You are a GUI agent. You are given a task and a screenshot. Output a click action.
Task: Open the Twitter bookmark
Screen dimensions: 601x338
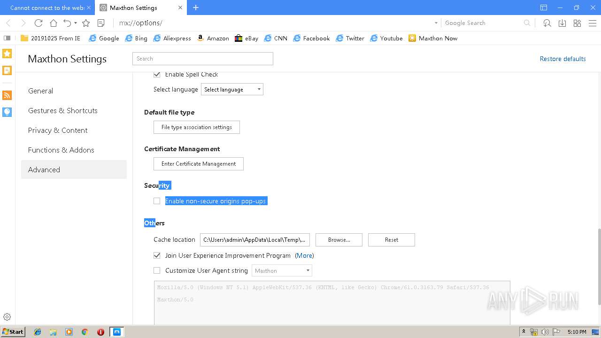pyautogui.click(x=350, y=38)
